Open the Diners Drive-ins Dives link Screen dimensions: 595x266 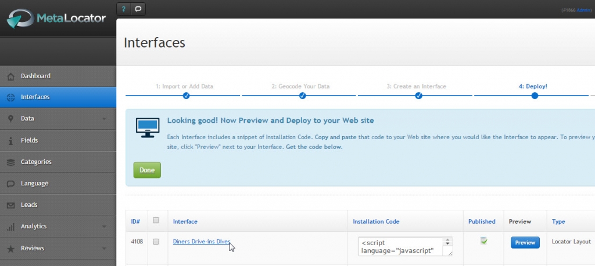[x=202, y=242]
